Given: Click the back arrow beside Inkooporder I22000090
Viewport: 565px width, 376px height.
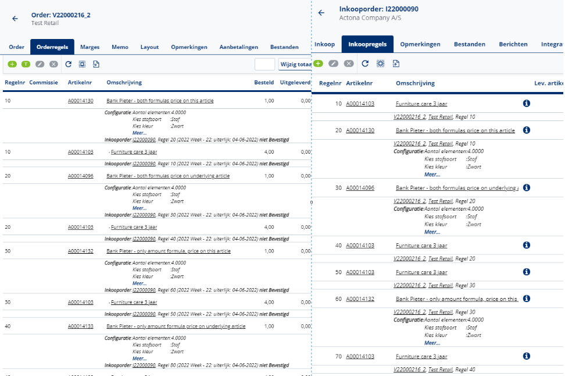Looking at the screenshot, I should click(321, 13).
